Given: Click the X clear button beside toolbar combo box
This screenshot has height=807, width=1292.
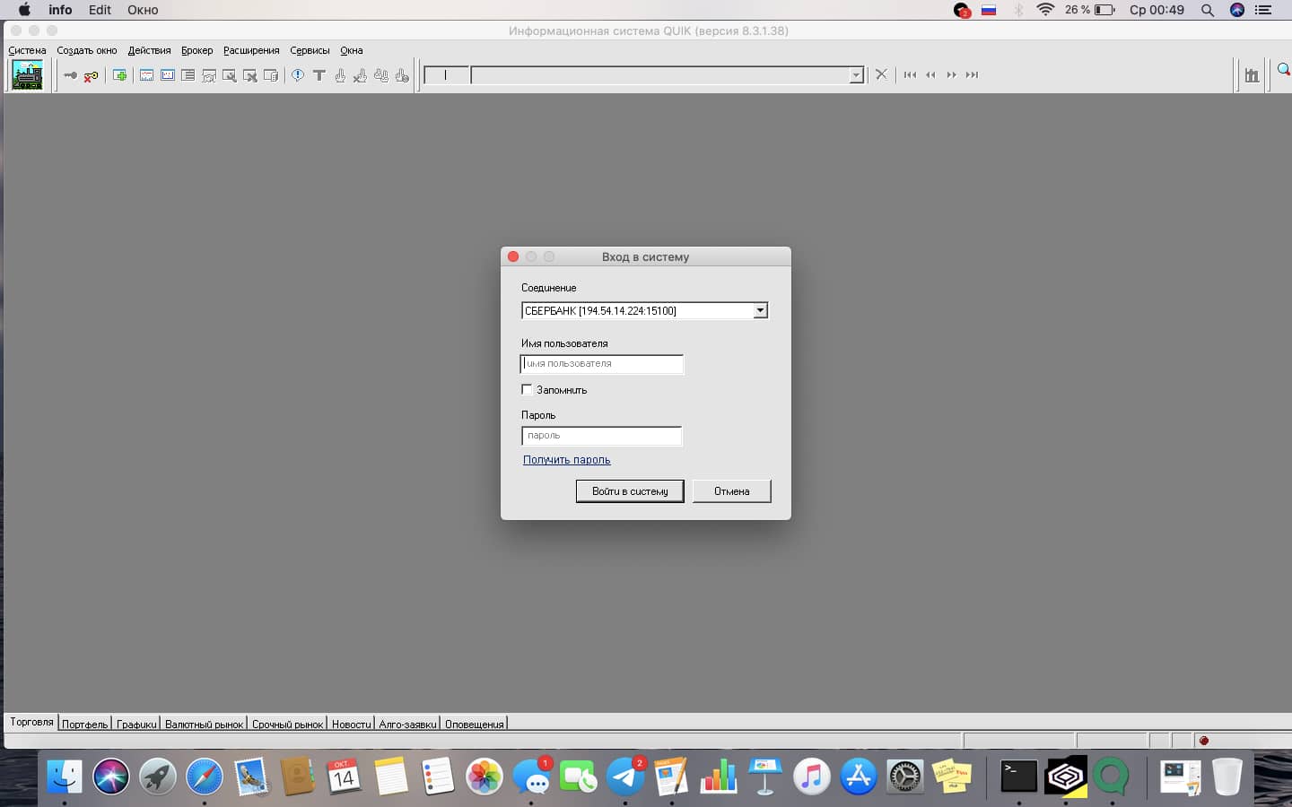Looking at the screenshot, I should coord(881,74).
